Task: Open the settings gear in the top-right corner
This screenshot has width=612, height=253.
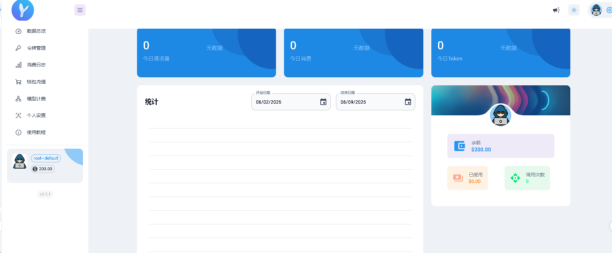Action: [609, 10]
